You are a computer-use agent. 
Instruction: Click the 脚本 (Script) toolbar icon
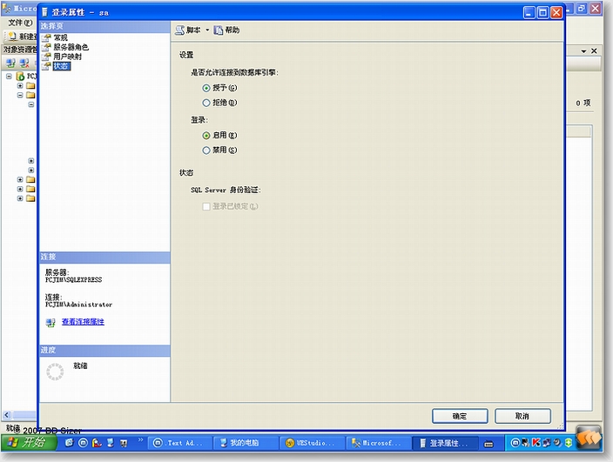179,30
